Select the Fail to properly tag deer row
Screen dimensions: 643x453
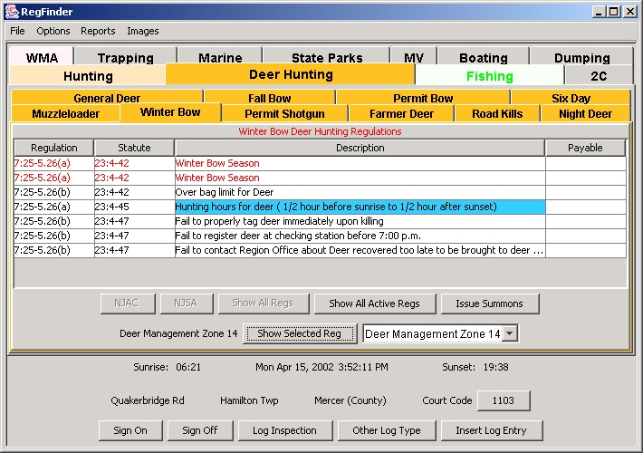(x=320, y=221)
